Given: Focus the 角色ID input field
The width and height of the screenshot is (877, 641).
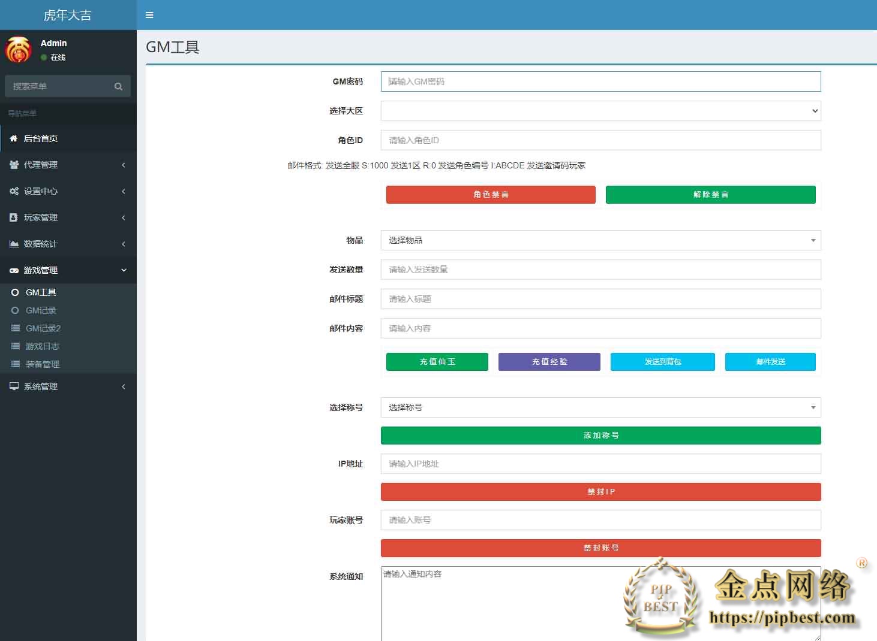Looking at the screenshot, I should tap(600, 140).
